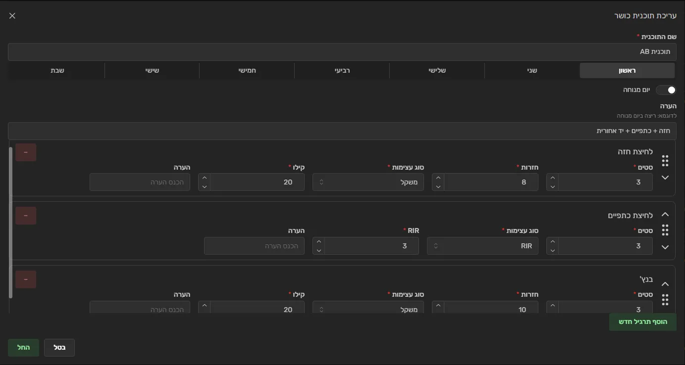
Task: Increase kilo value for בנץ' exercise
Action: pos(205,305)
